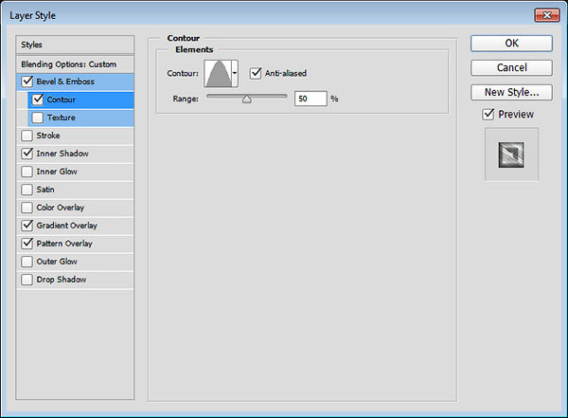
Task: Select the Color Overlay label
Action: coord(61,208)
